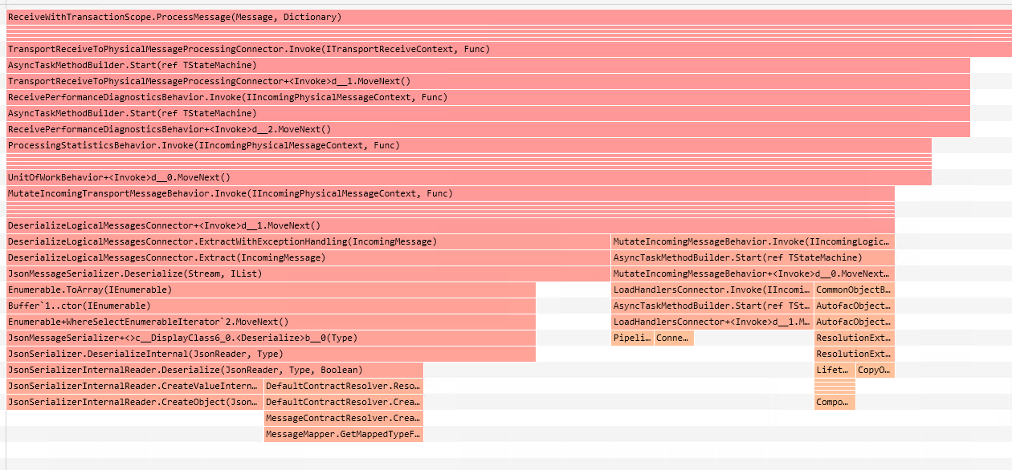Screen dimensions: 1012x470
Task: Select the MutateIncomingTransportMessageBehavior.Invoke frame
Action: pos(450,193)
